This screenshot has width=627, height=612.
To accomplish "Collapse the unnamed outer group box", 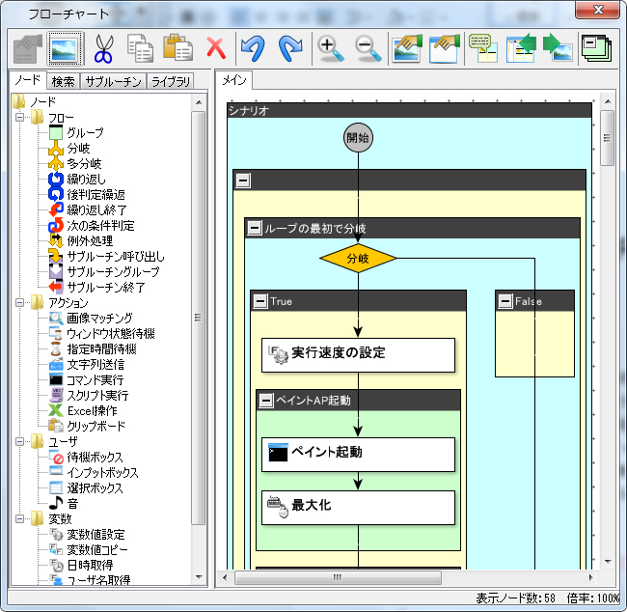I will click(243, 181).
